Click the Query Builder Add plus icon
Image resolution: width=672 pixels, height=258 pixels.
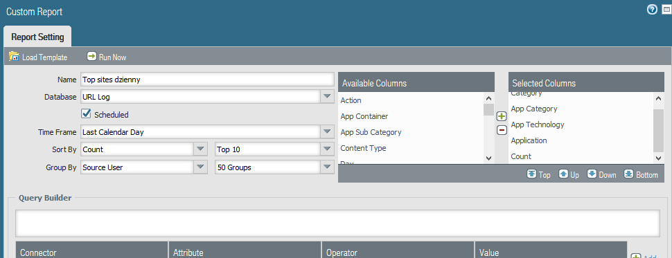point(636,257)
